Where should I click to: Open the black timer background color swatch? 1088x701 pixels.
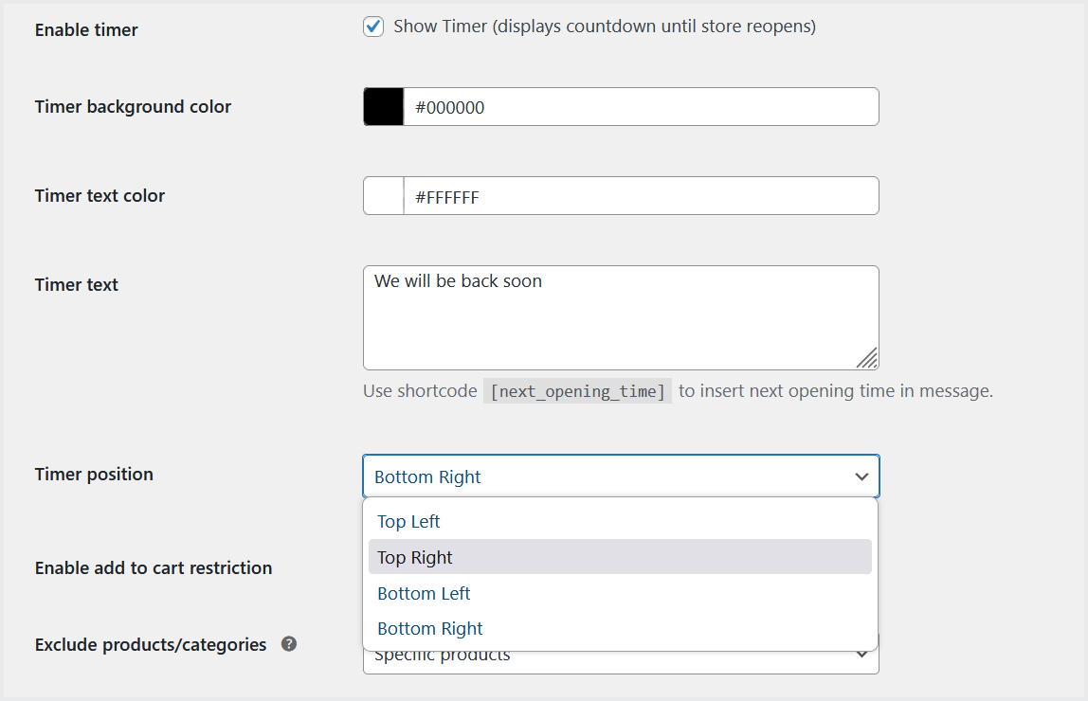click(x=384, y=107)
